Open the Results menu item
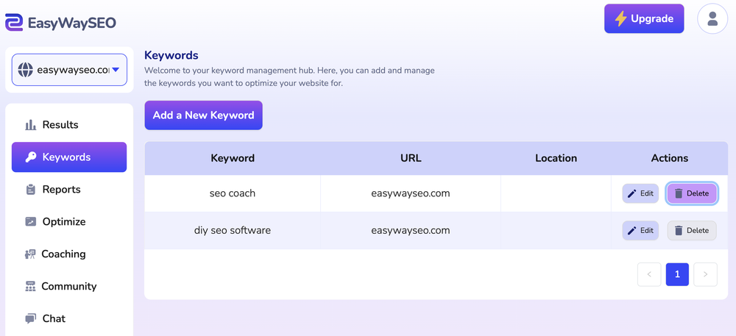The image size is (736, 336). [69, 125]
